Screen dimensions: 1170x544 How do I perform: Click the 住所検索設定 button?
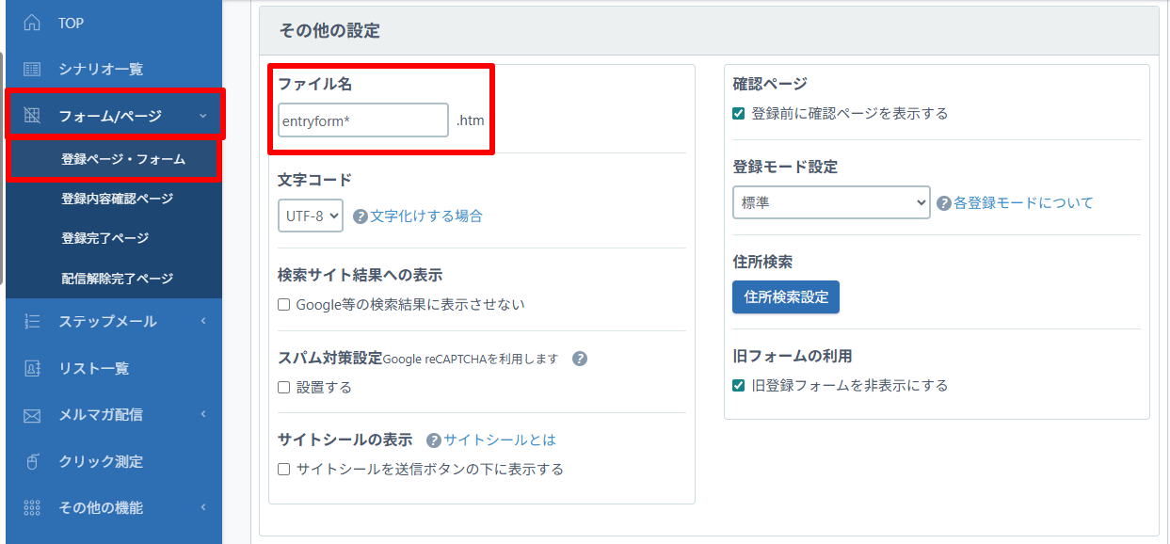click(x=786, y=297)
